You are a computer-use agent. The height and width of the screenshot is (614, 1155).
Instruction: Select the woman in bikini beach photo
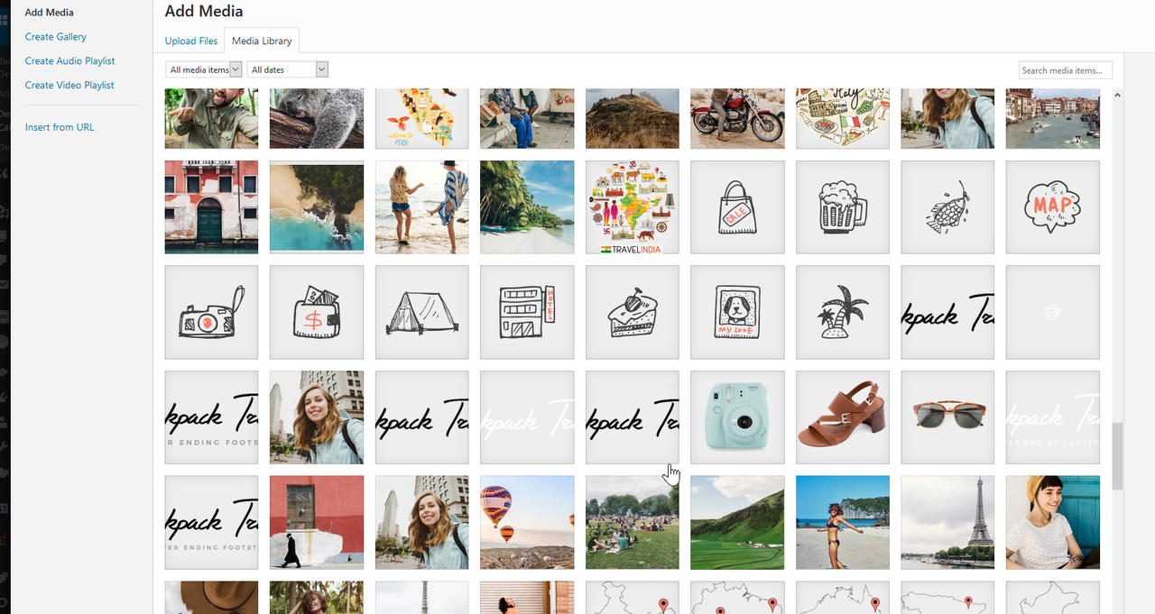tap(843, 522)
